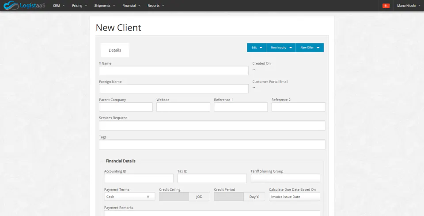The width and height of the screenshot is (424, 216).
Task: Open the Reports menu
Action: tap(156, 5)
